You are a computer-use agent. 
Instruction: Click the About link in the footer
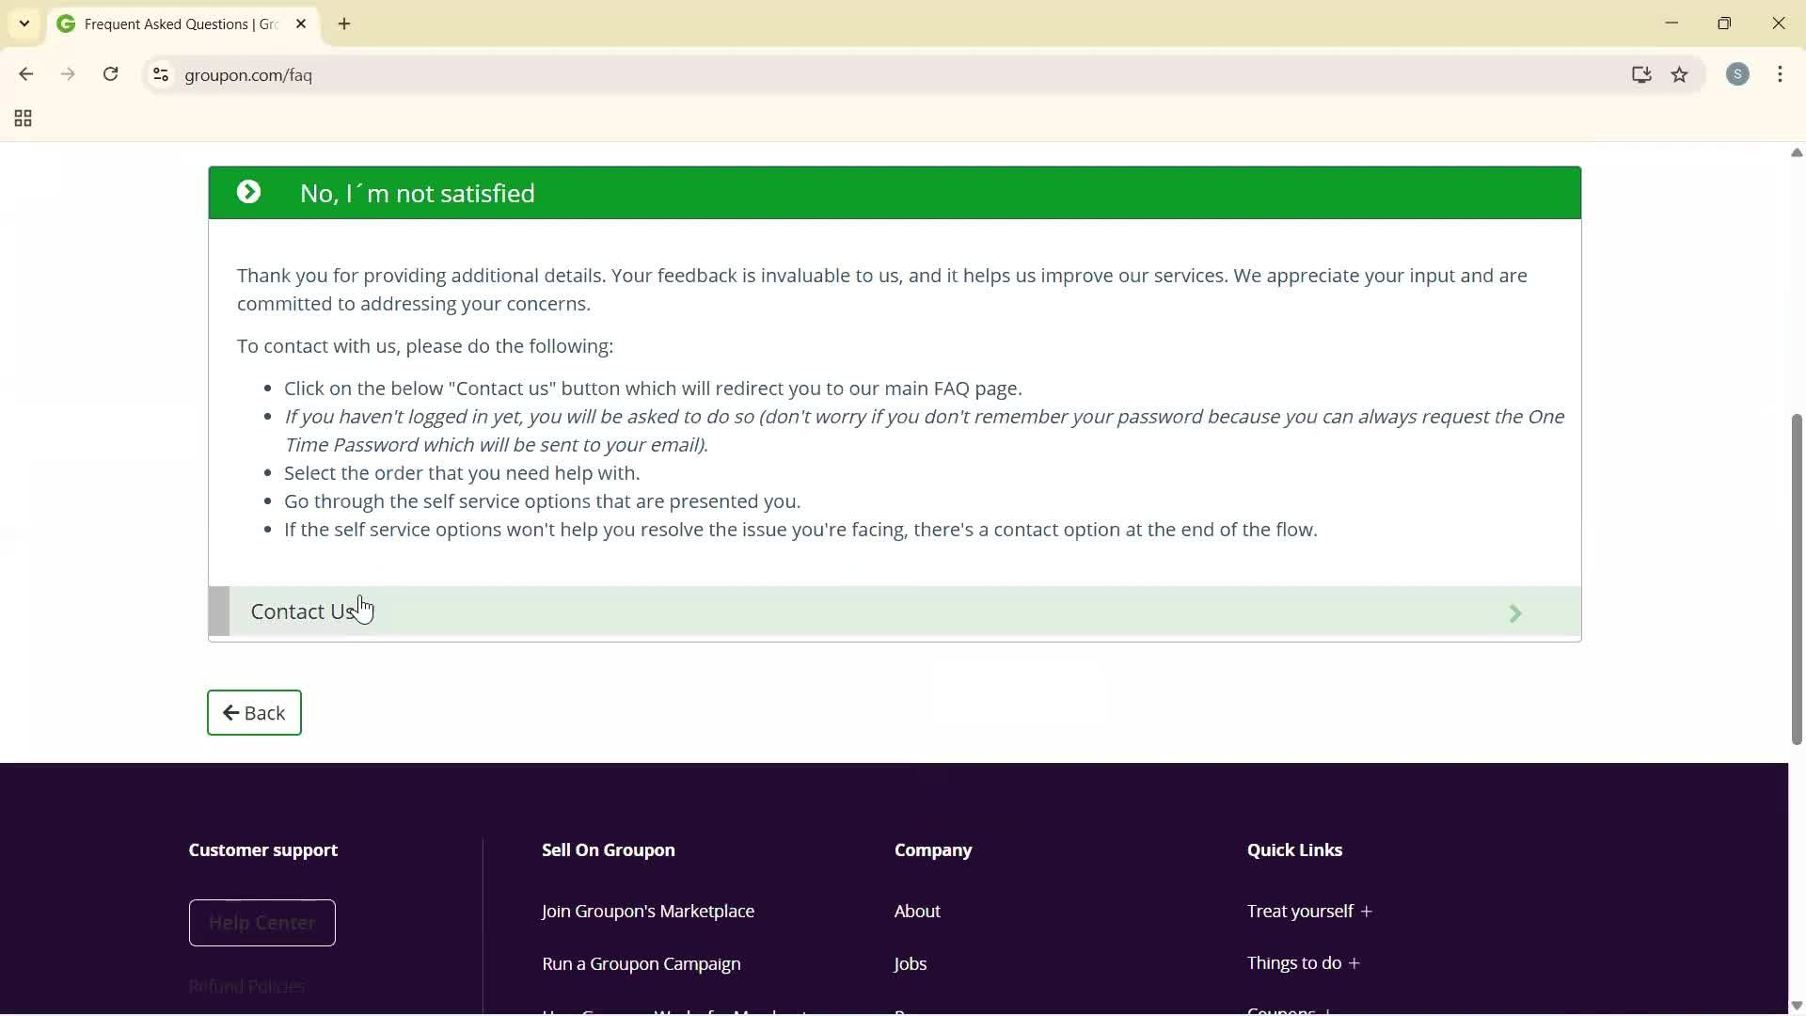tap(916, 911)
